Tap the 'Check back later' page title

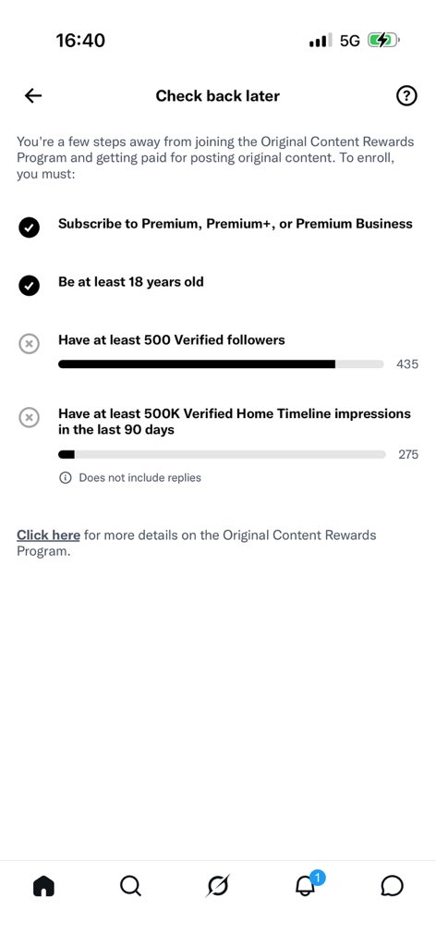[x=218, y=95]
